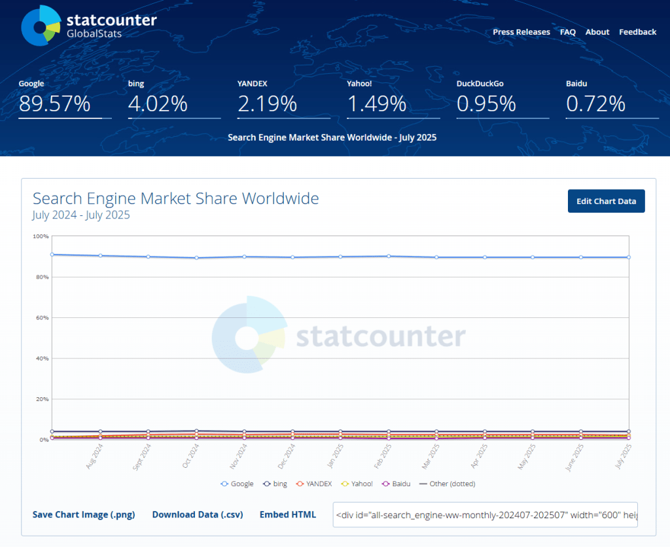Click the Google 89.57% stat

(x=65, y=99)
